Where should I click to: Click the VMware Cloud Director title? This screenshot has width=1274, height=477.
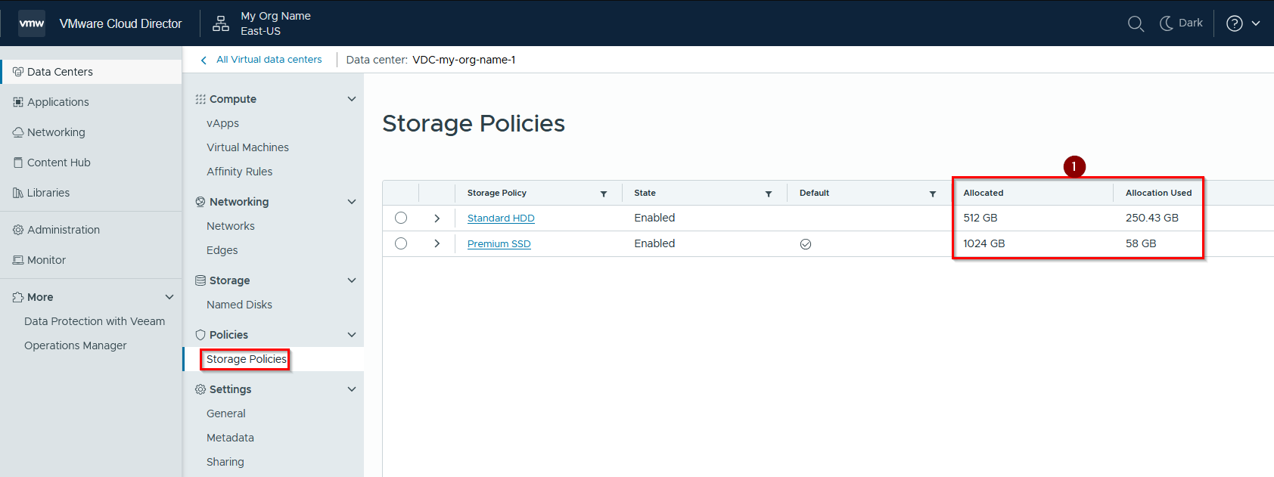tap(121, 23)
